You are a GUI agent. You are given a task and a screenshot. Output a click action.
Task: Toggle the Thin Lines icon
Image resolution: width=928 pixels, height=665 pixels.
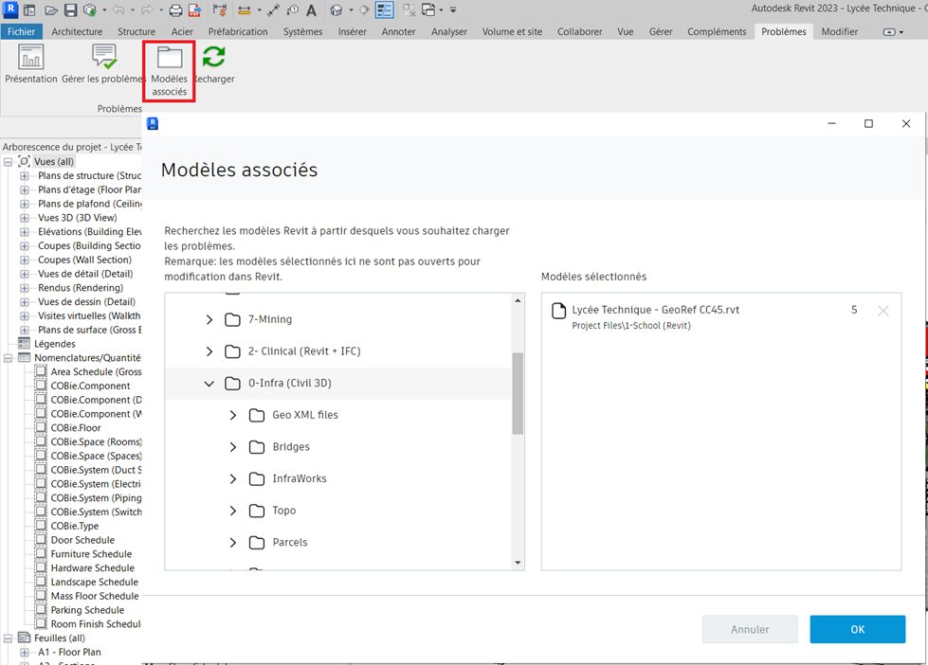tap(385, 10)
